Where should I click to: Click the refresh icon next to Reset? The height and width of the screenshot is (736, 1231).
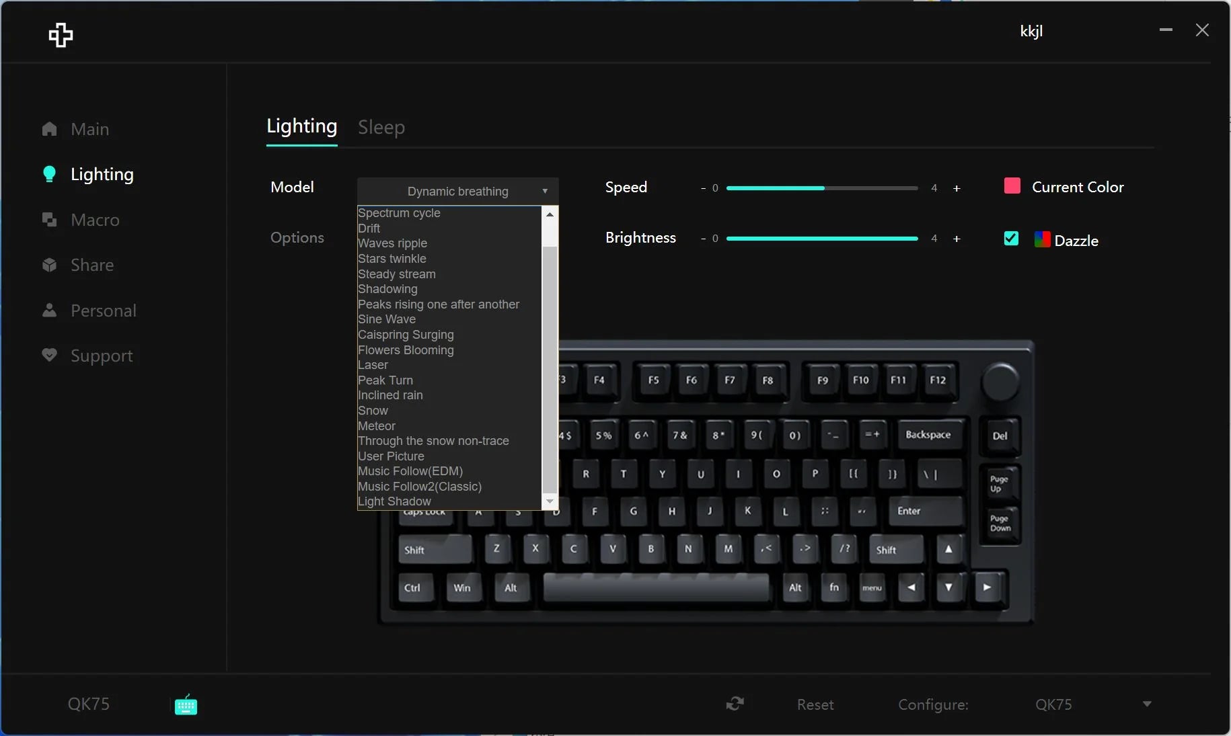pyautogui.click(x=735, y=704)
